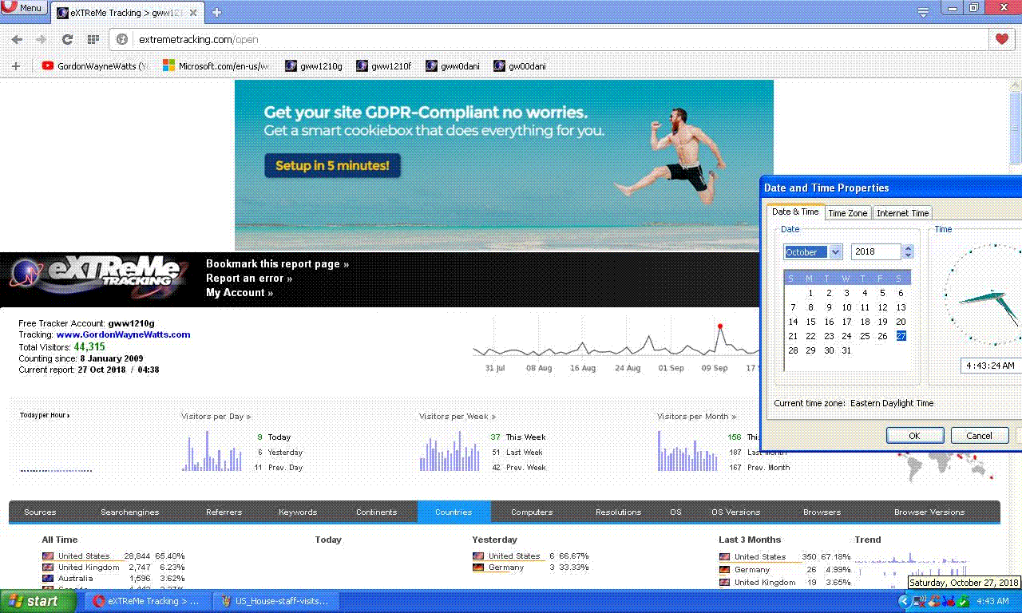
Task: Add page to bookmarks with heart icon
Action: pos(1002,39)
